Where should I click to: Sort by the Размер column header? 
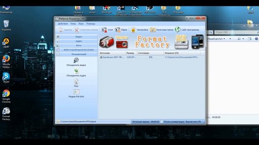[131, 53]
